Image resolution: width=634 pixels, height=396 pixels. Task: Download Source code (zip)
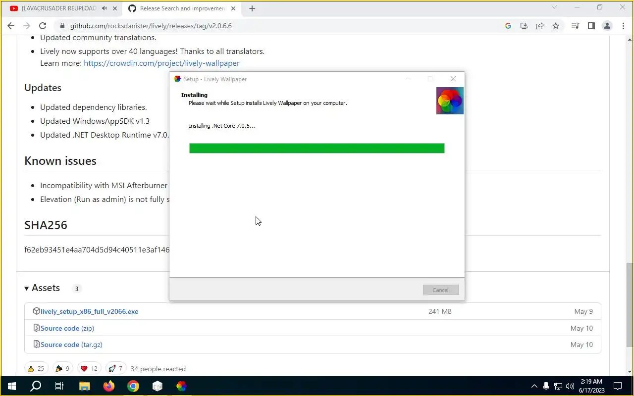(x=67, y=328)
